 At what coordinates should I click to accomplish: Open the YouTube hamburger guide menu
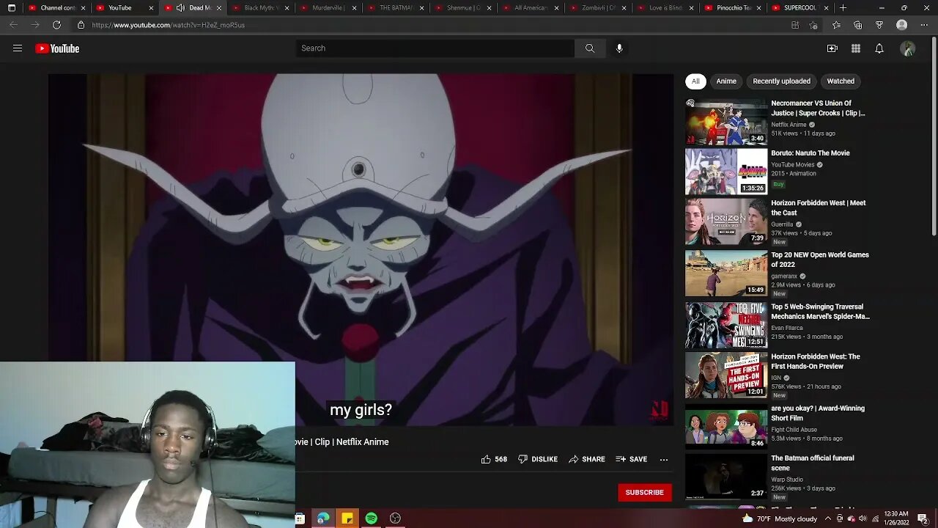(x=18, y=48)
